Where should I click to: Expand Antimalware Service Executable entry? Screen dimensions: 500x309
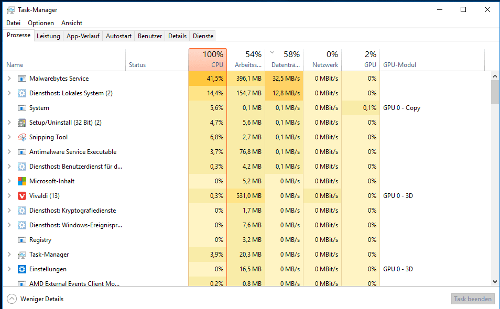[x=9, y=152]
